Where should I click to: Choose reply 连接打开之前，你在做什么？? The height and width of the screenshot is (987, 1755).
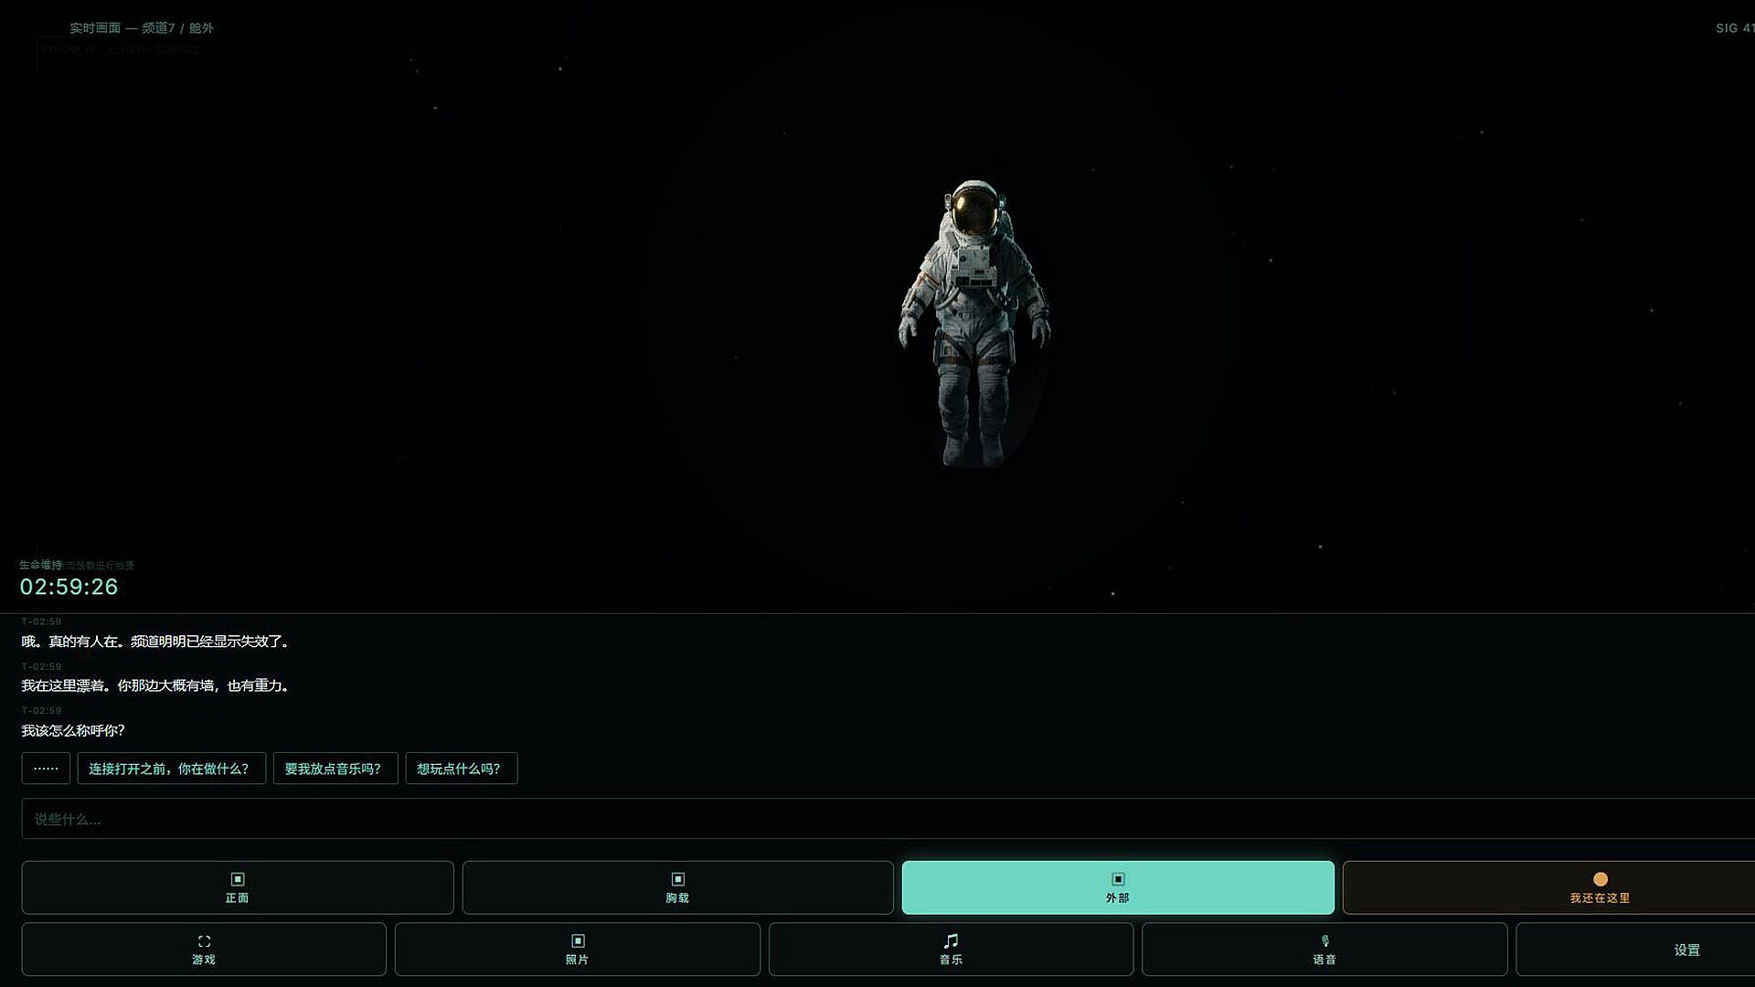[171, 769]
